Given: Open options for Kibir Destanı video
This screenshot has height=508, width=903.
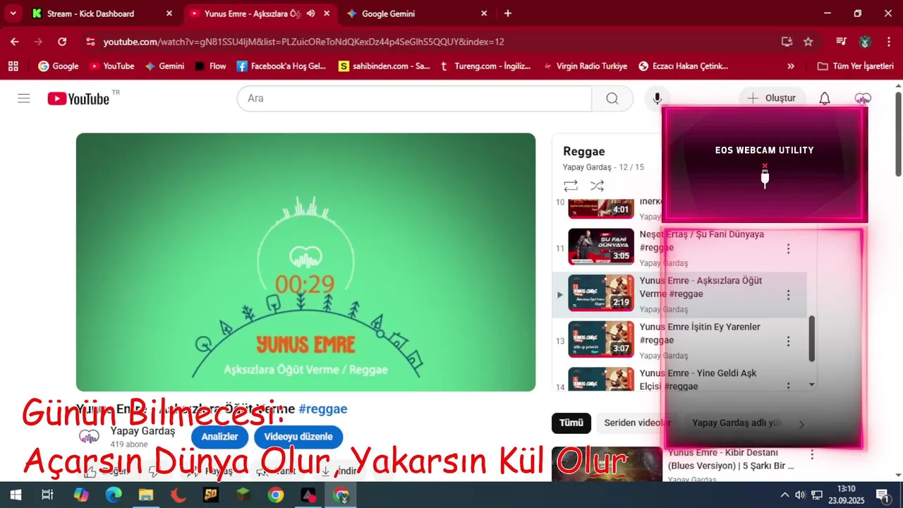Looking at the screenshot, I should point(811,454).
